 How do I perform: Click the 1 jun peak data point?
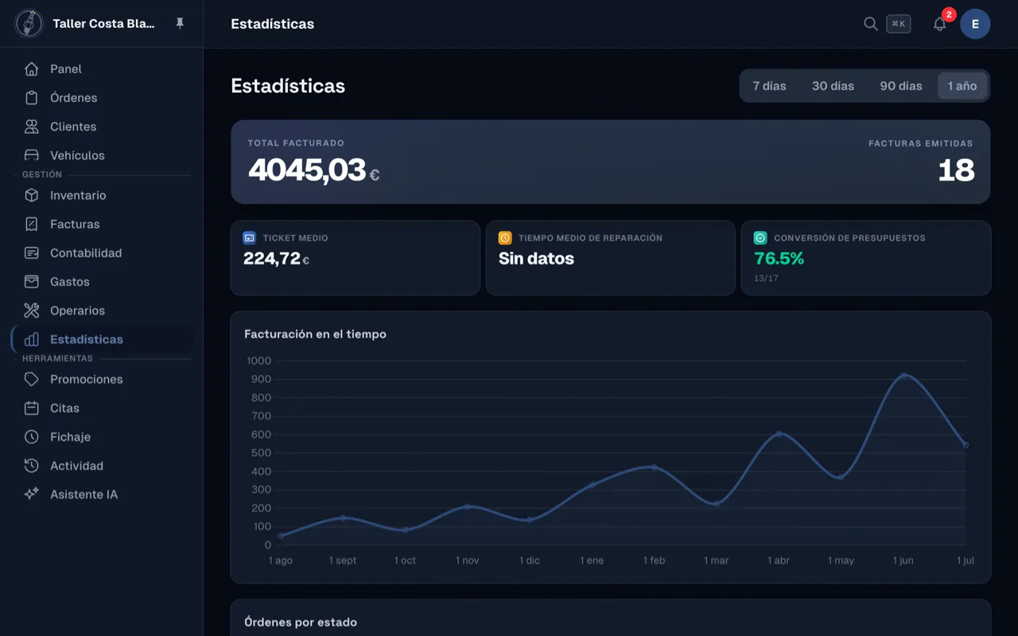tap(903, 375)
